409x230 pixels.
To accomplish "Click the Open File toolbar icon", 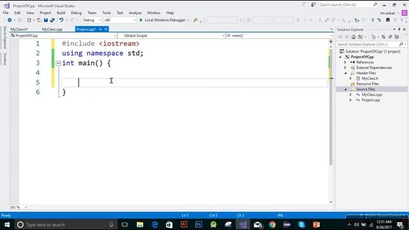I will (x=39, y=20).
